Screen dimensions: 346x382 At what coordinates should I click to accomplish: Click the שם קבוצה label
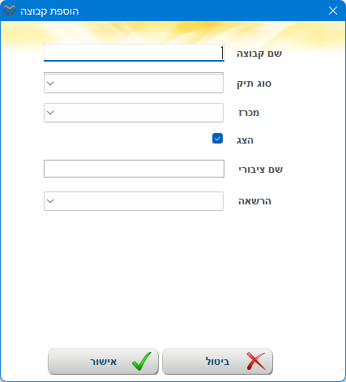click(x=259, y=54)
